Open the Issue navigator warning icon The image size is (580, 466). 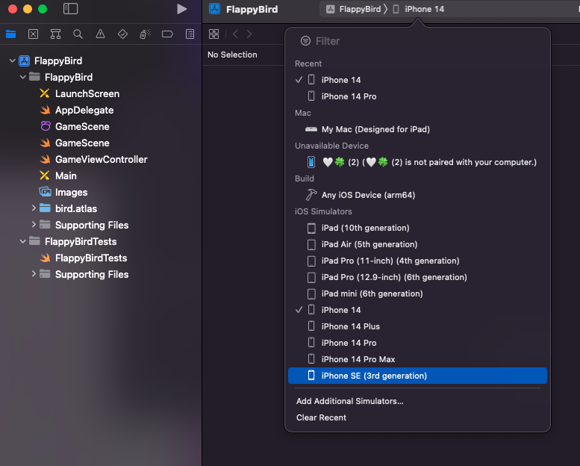(x=100, y=34)
